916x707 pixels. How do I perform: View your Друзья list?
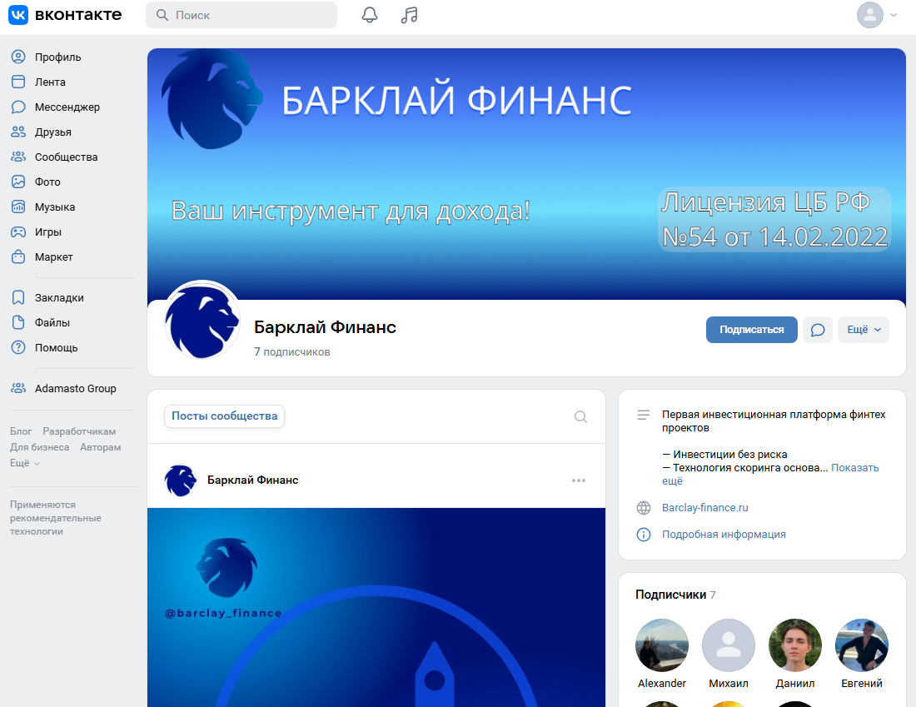(x=53, y=132)
